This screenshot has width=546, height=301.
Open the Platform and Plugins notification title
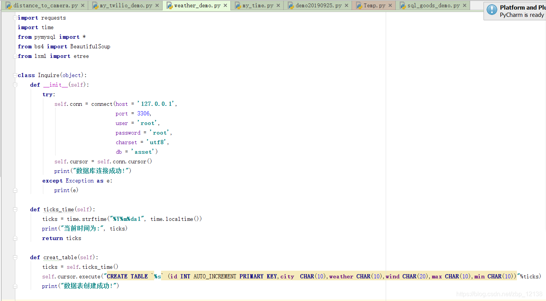click(x=523, y=7)
